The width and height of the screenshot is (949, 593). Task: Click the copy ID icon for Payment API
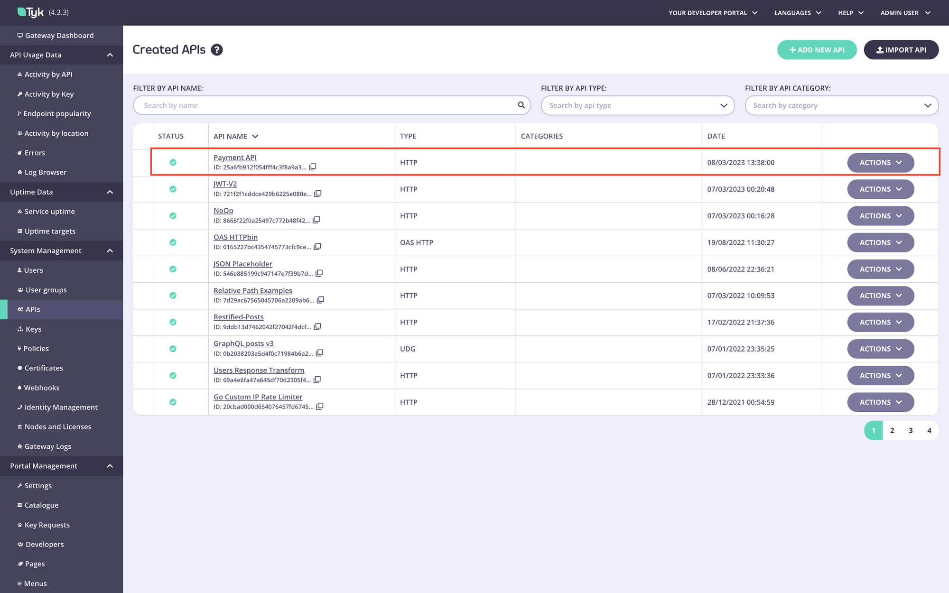313,167
